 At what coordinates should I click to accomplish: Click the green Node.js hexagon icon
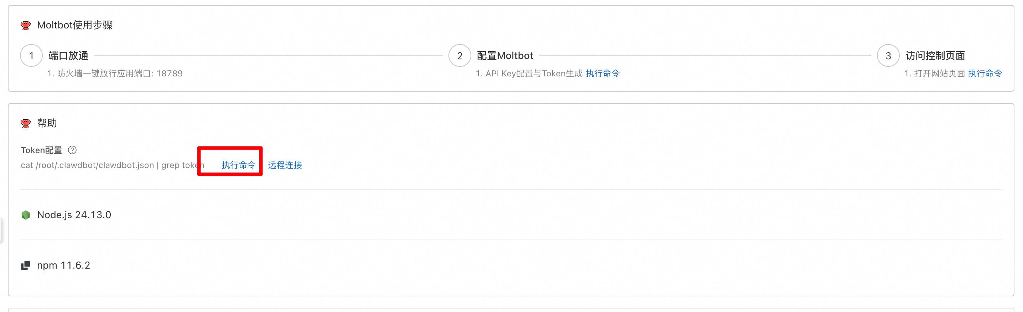point(26,215)
